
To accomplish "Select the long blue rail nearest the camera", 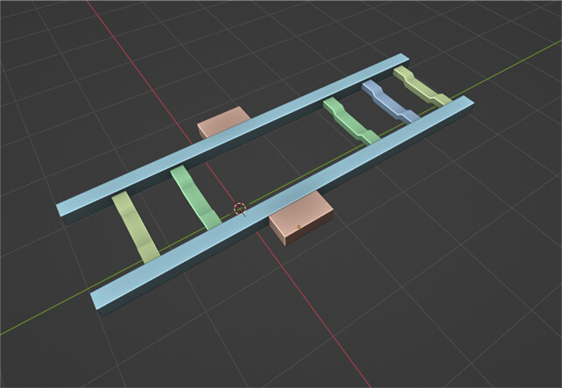I will (x=282, y=206).
